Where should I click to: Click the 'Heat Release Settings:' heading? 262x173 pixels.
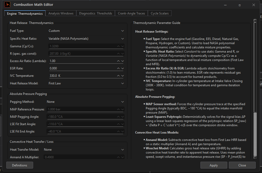[152, 32]
